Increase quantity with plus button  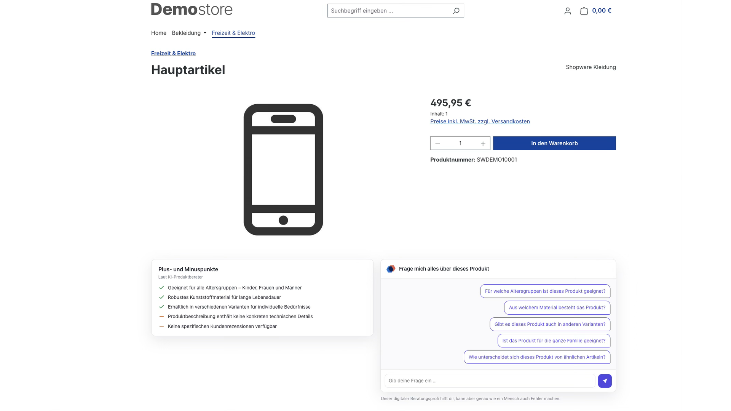(x=483, y=143)
